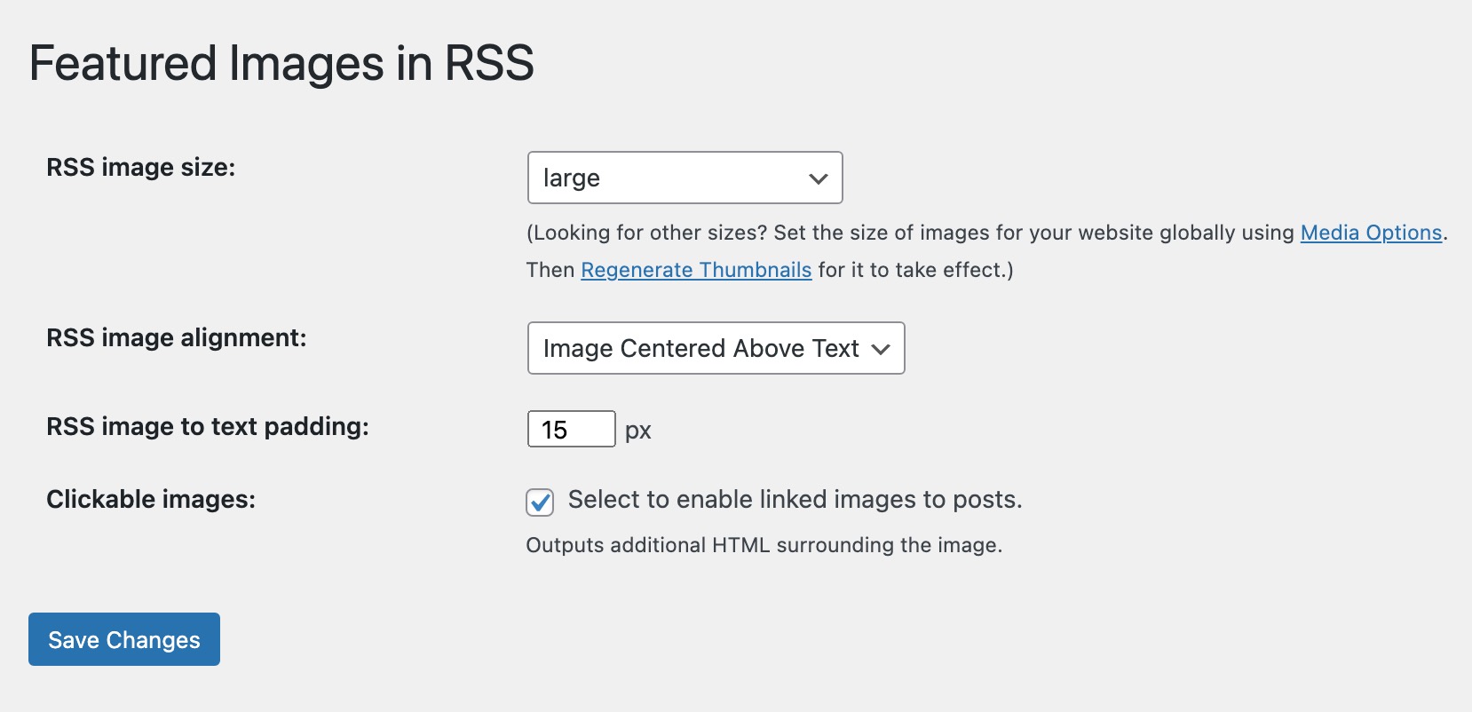Click the blue checkmark icon
This screenshot has width=1472, height=712.
click(x=540, y=502)
